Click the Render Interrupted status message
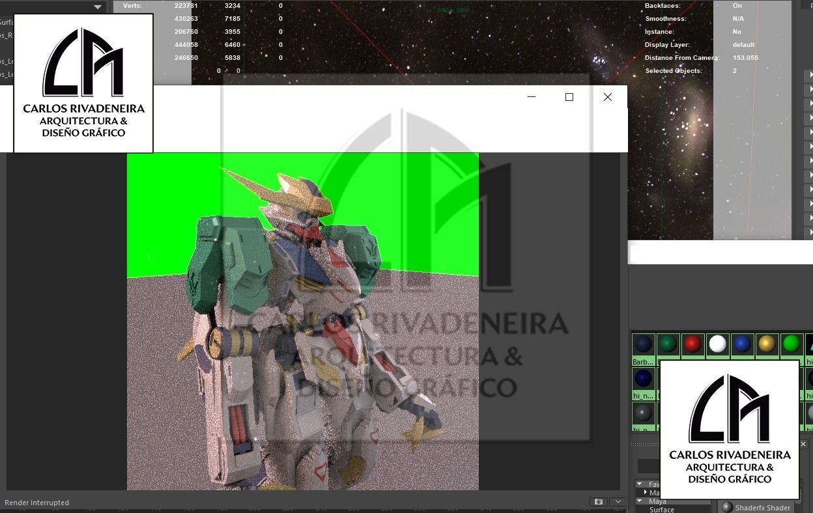The width and height of the screenshot is (813, 513). point(36,503)
